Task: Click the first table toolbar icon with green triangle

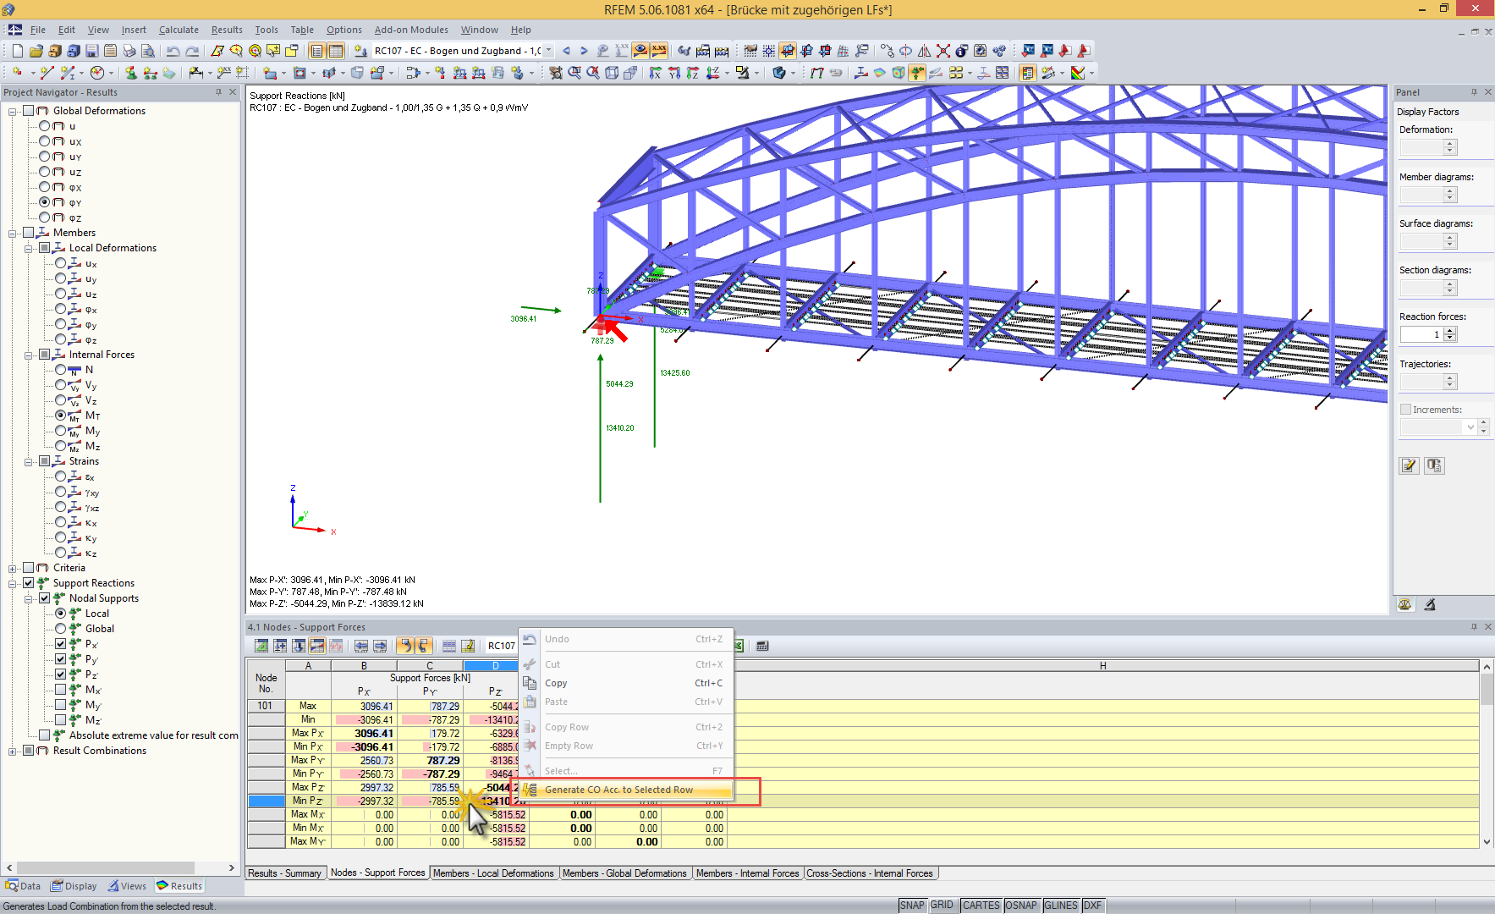Action: (261, 646)
